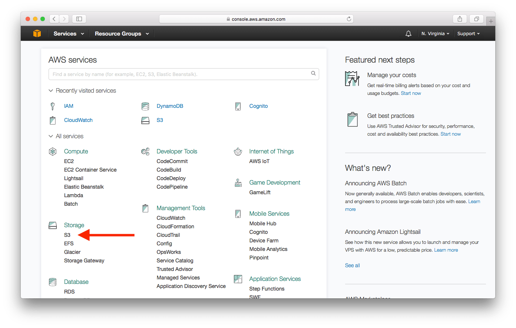The height and width of the screenshot is (328, 516).
Task: Select the Internet of Things icon
Action: [x=238, y=151]
